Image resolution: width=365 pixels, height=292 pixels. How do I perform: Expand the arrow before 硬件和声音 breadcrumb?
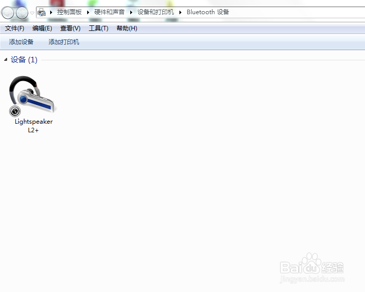point(88,12)
